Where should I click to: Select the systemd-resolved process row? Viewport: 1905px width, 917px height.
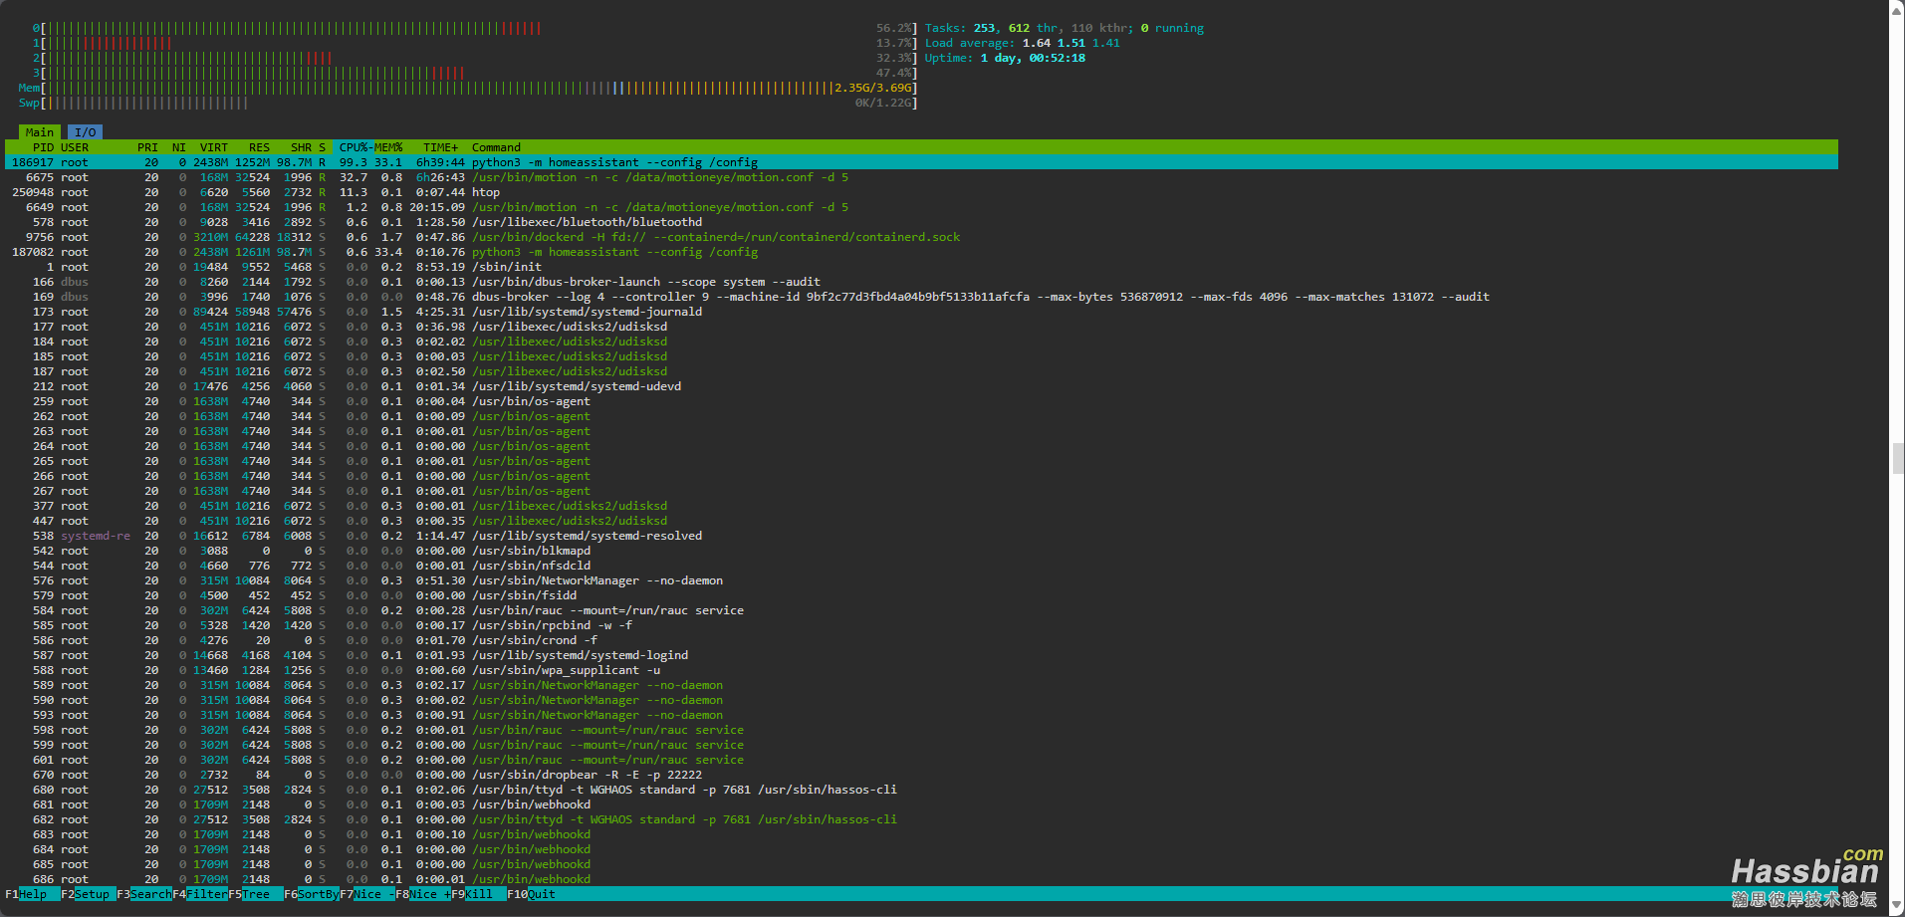coord(921,536)
